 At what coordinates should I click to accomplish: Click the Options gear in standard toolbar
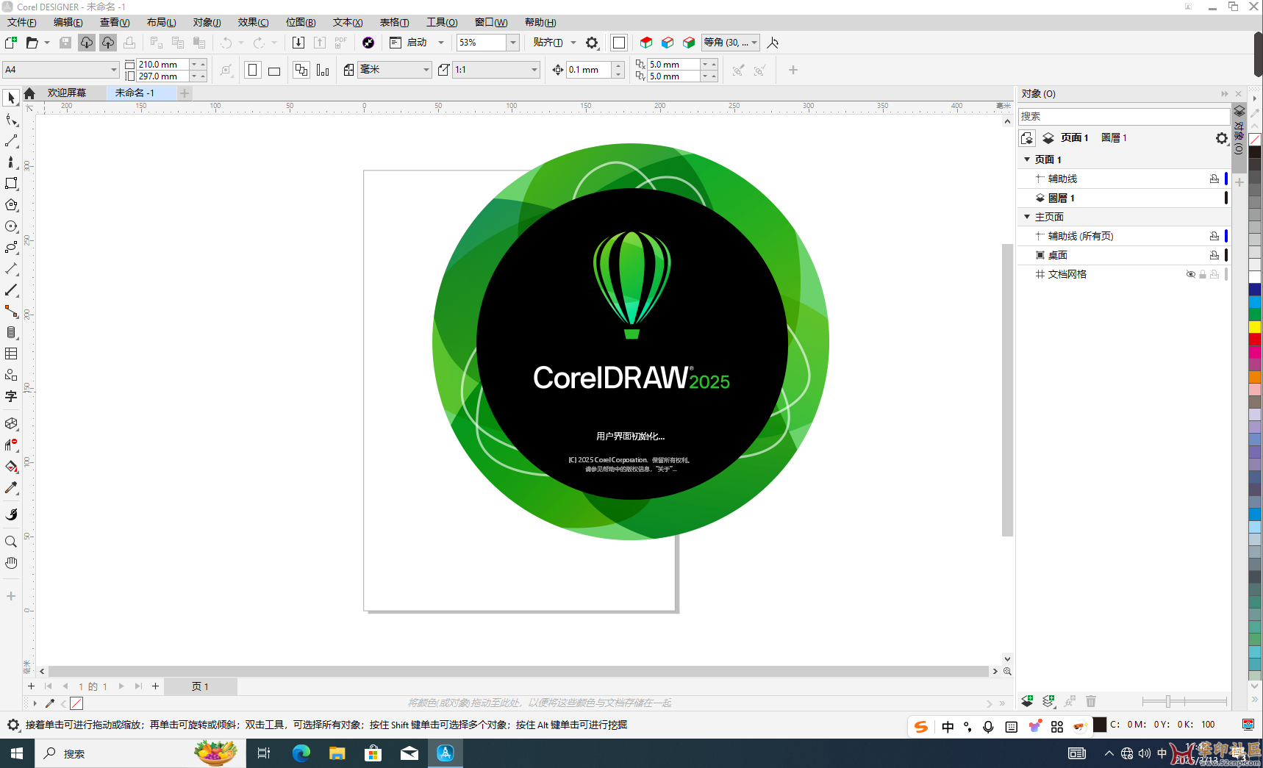tap(592, 43)
